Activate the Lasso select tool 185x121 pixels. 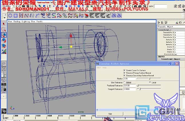[4, 29]
